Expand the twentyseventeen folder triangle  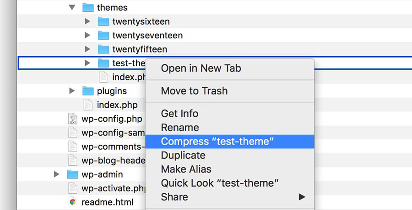coord(88,35)
